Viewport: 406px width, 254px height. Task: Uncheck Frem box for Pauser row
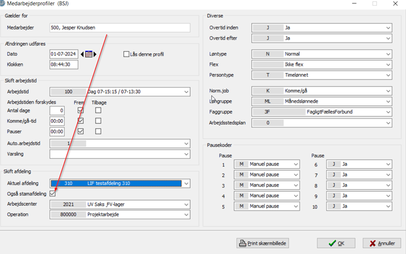pos(80,131)
